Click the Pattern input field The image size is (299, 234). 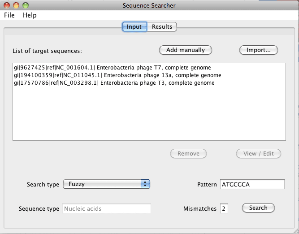coord(252,185)
